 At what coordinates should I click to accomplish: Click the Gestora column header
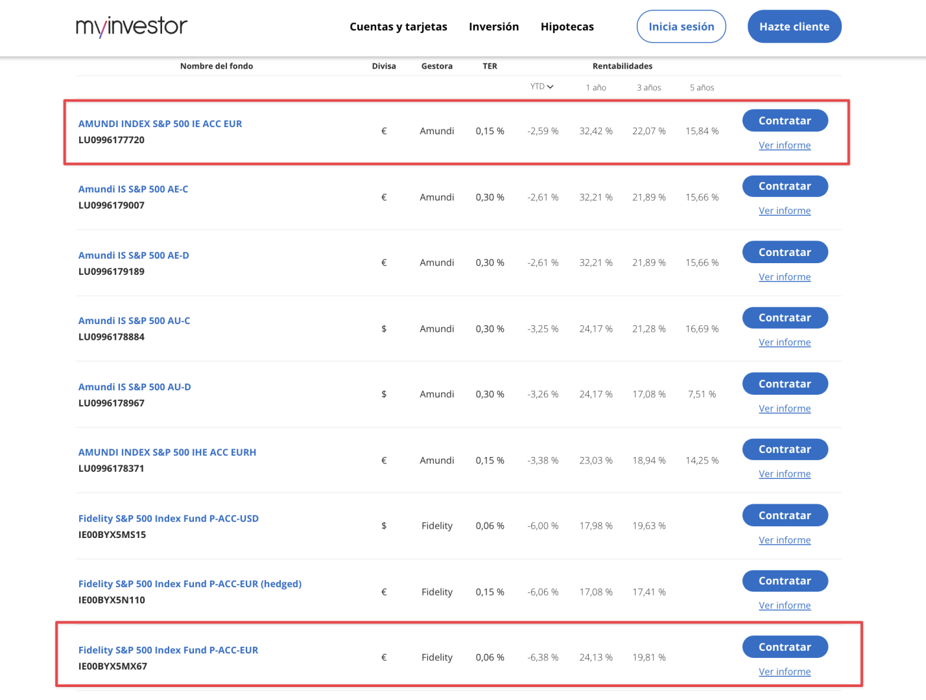pyautogui.click(x=437, y=66)
